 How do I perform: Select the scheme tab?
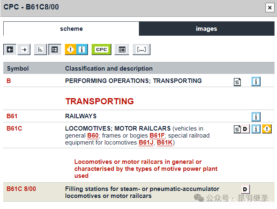coord(71,29)
